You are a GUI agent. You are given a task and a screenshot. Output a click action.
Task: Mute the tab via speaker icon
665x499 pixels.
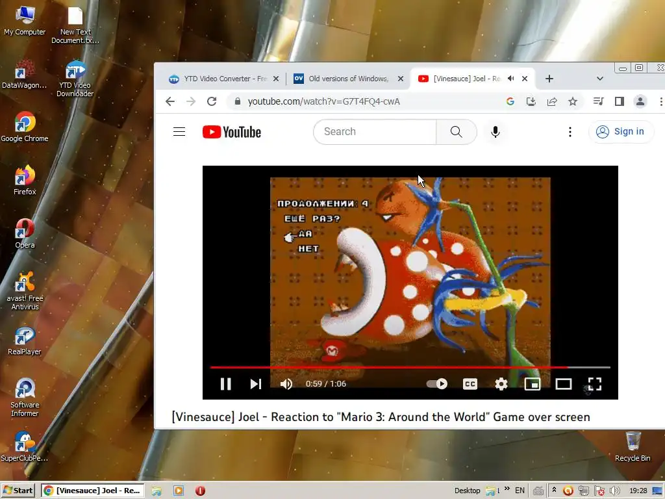click(x=511, y=79)
